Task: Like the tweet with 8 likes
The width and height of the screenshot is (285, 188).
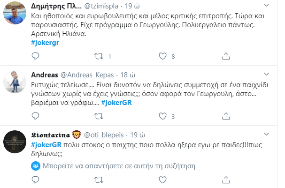Action: (162, 56)
